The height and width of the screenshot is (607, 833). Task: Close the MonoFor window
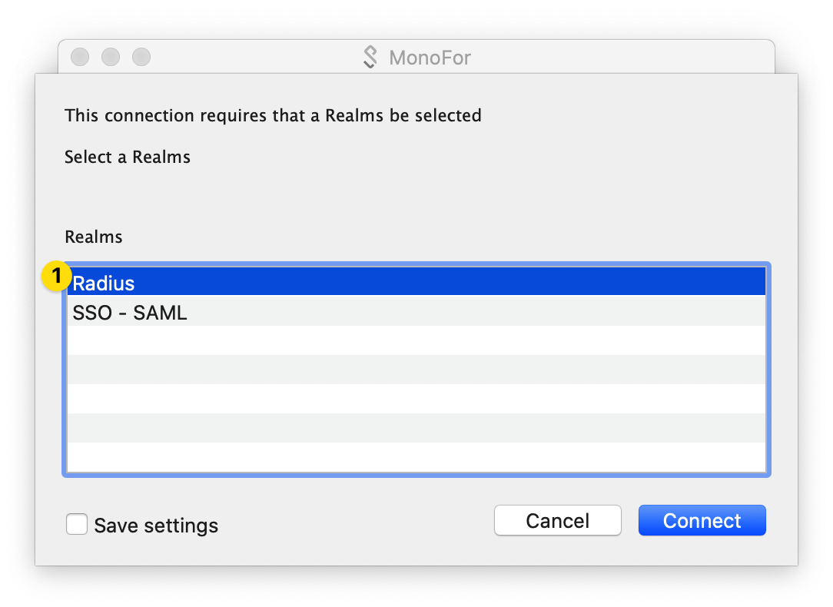pos(80,57)
